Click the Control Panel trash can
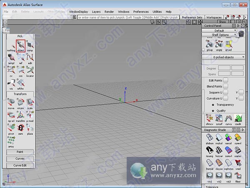The width and height of the screenshot is (250, 188). [241, 33]
